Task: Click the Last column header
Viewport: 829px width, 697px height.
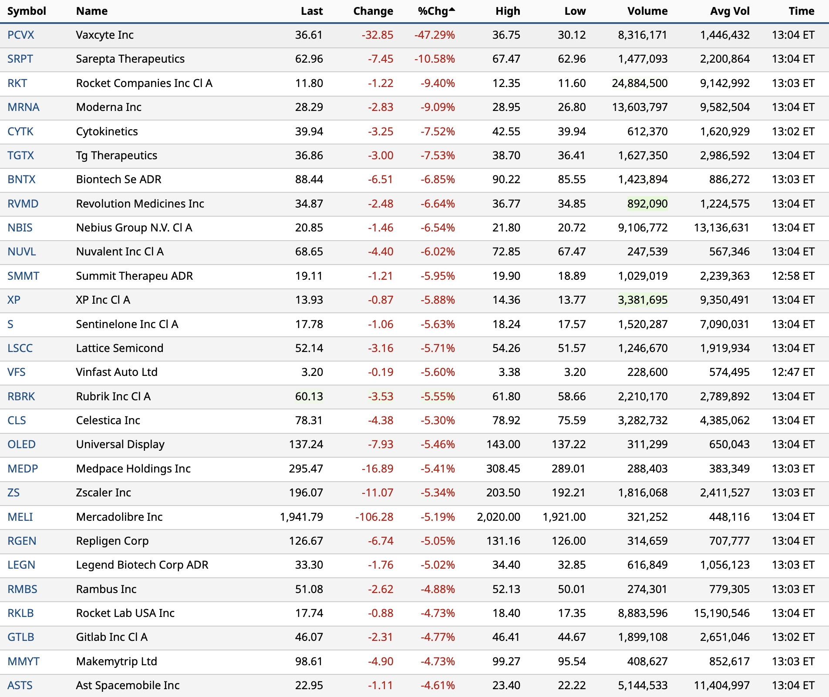Action: pos(311,11)
